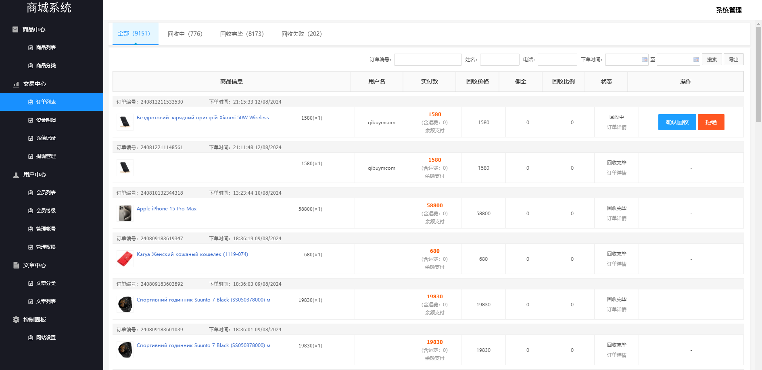Image resolution: width=762 pixels, height=370 pixels.
Task: Switch to the 回收完毕 (8173) tab
Action: 242,34
